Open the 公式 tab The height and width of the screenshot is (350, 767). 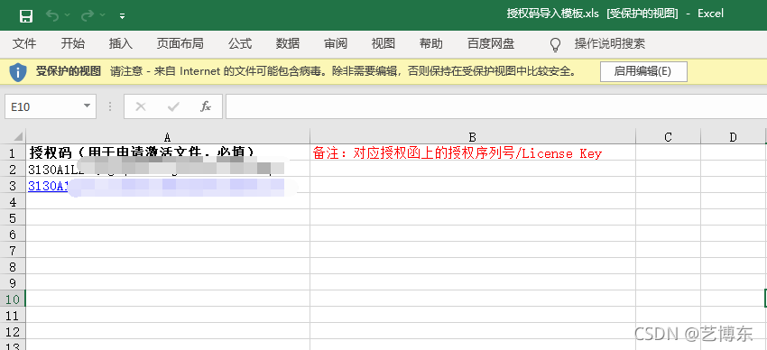click(x=240, y=43)
